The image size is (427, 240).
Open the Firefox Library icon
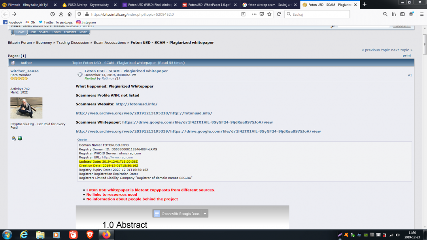[393, 14]
